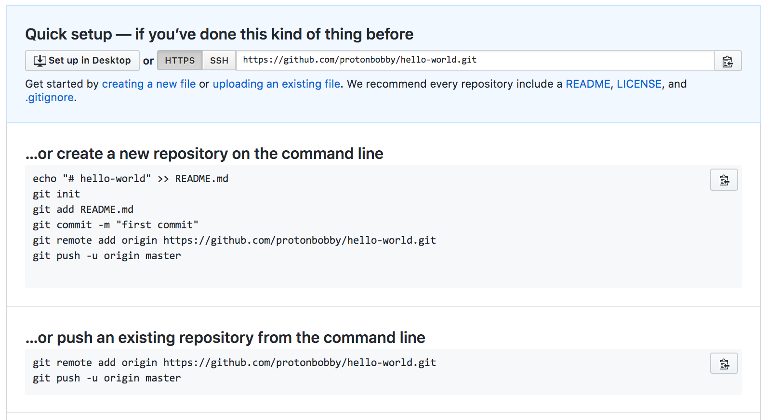
Task: Copy the push existing repository commands
Action: pos(724,364)
